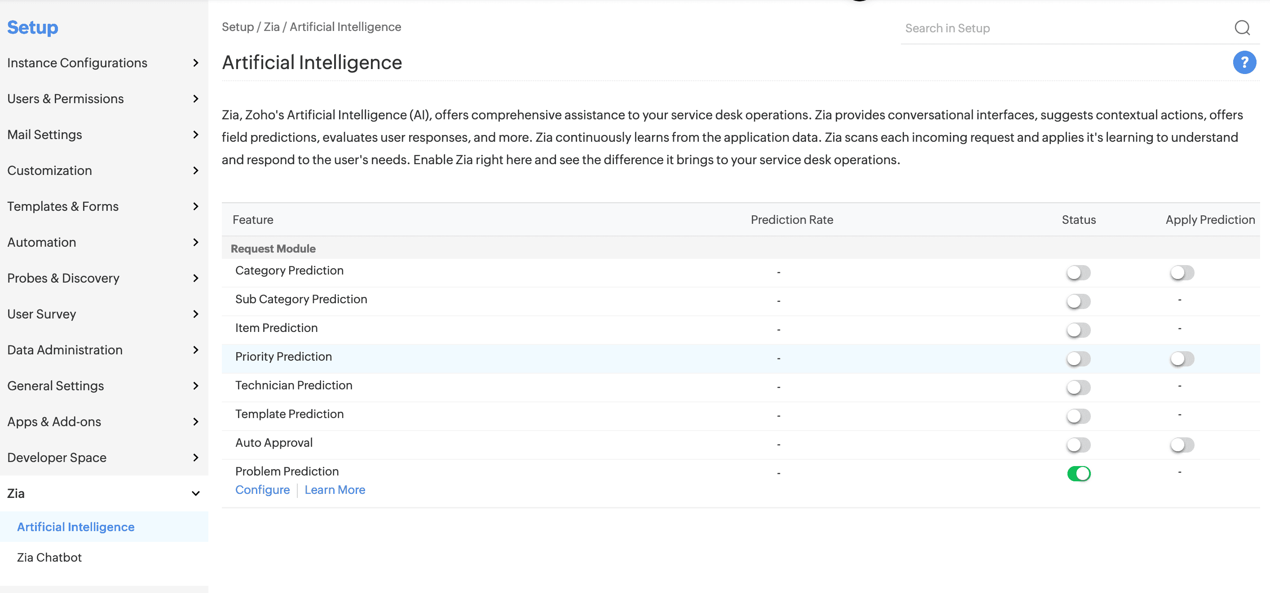This screenshot has width=1270, height=593.
Task: Turn on Auto Approval apply prediction toggle
Action: pos(1182,445)
